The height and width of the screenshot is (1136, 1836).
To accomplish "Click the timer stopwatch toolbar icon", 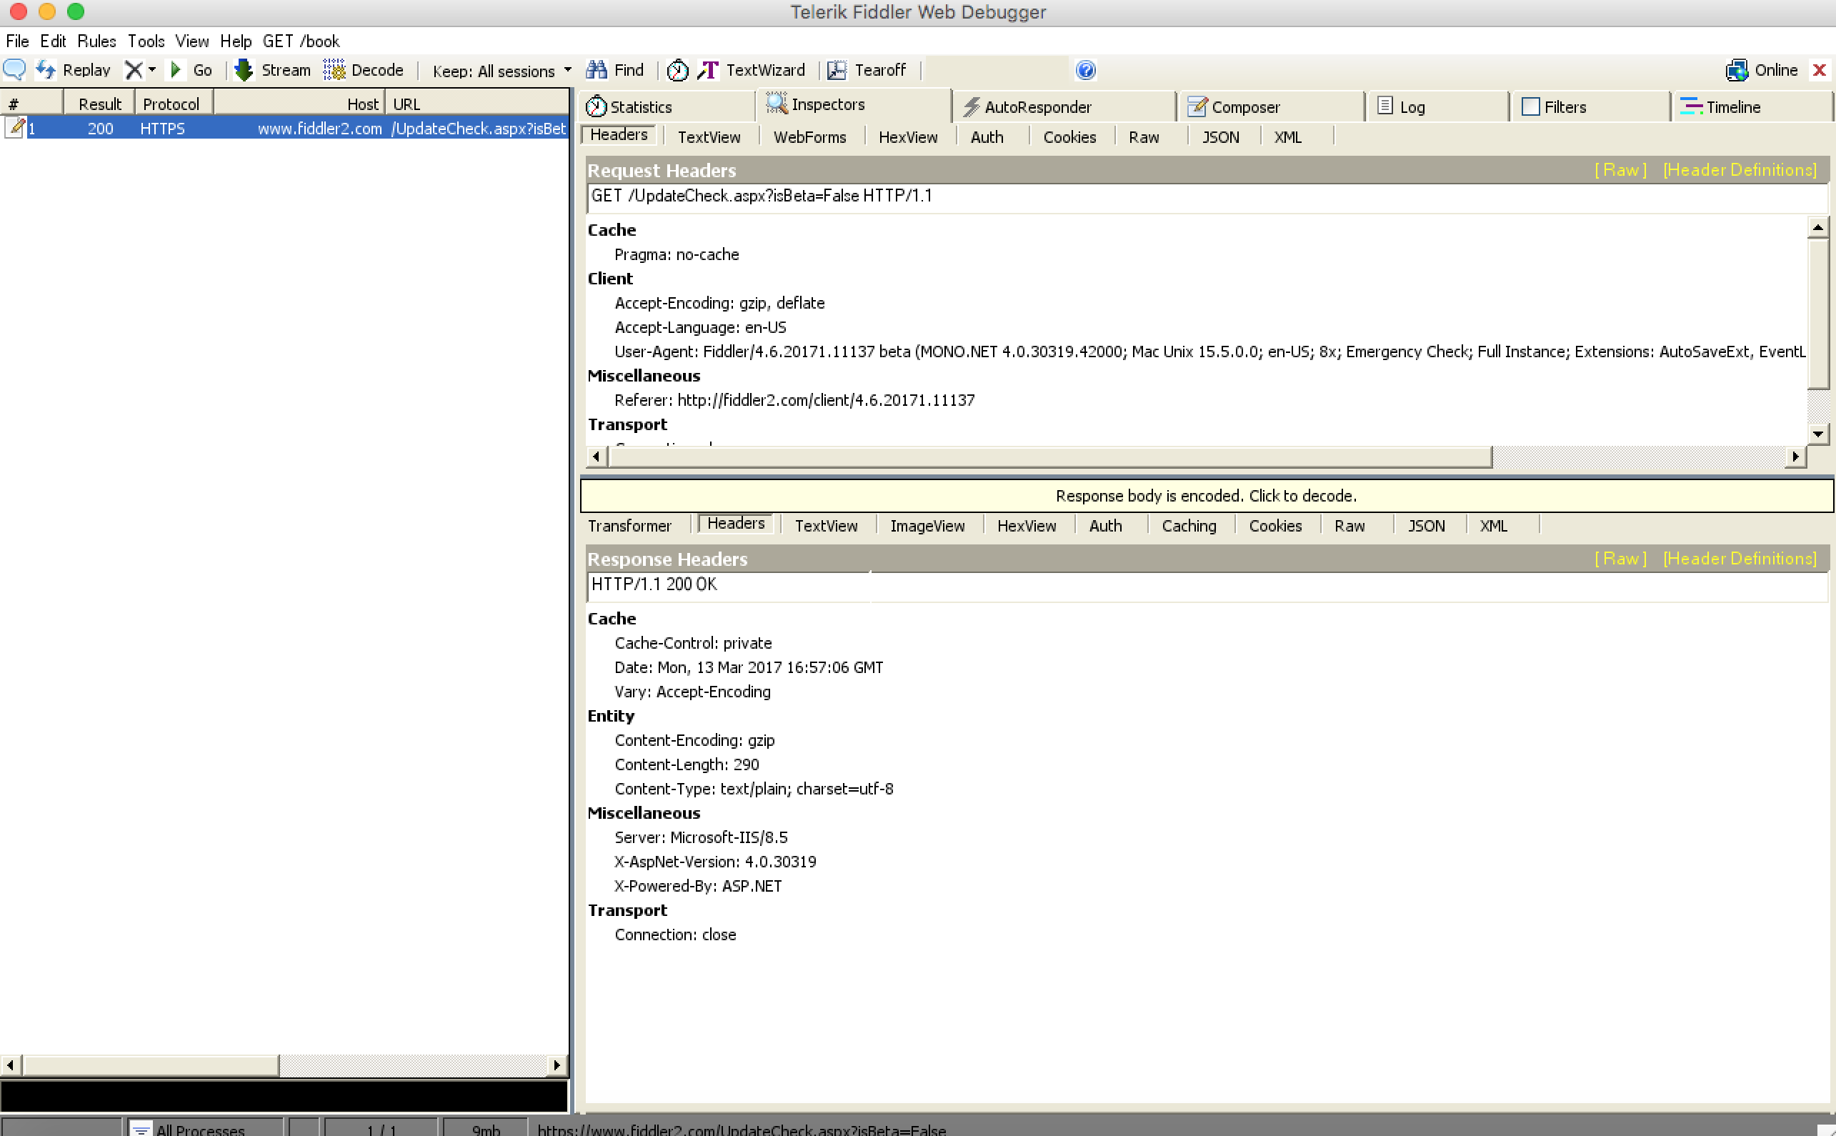I will (678, 70).
